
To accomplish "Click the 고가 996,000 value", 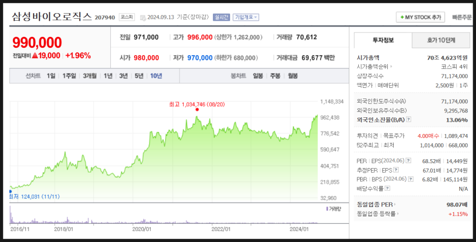I will (x=200, y=37).
